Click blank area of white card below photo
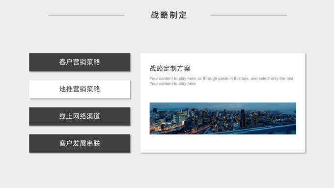Screen dimensions: 334x188 pyautogui.click(x=223, y=143)
